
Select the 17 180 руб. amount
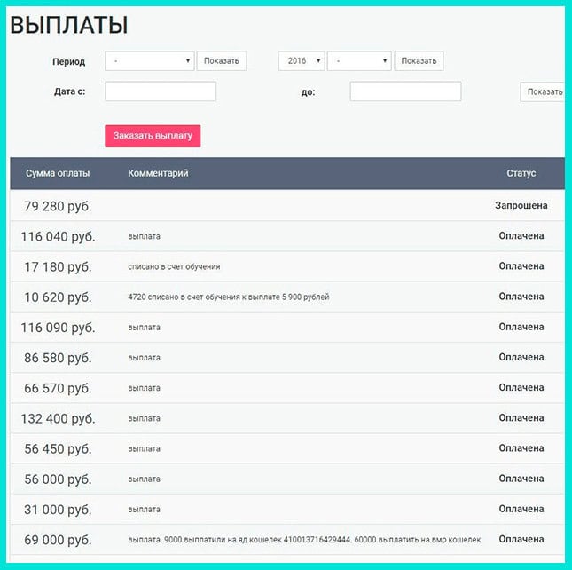point(58,266)
